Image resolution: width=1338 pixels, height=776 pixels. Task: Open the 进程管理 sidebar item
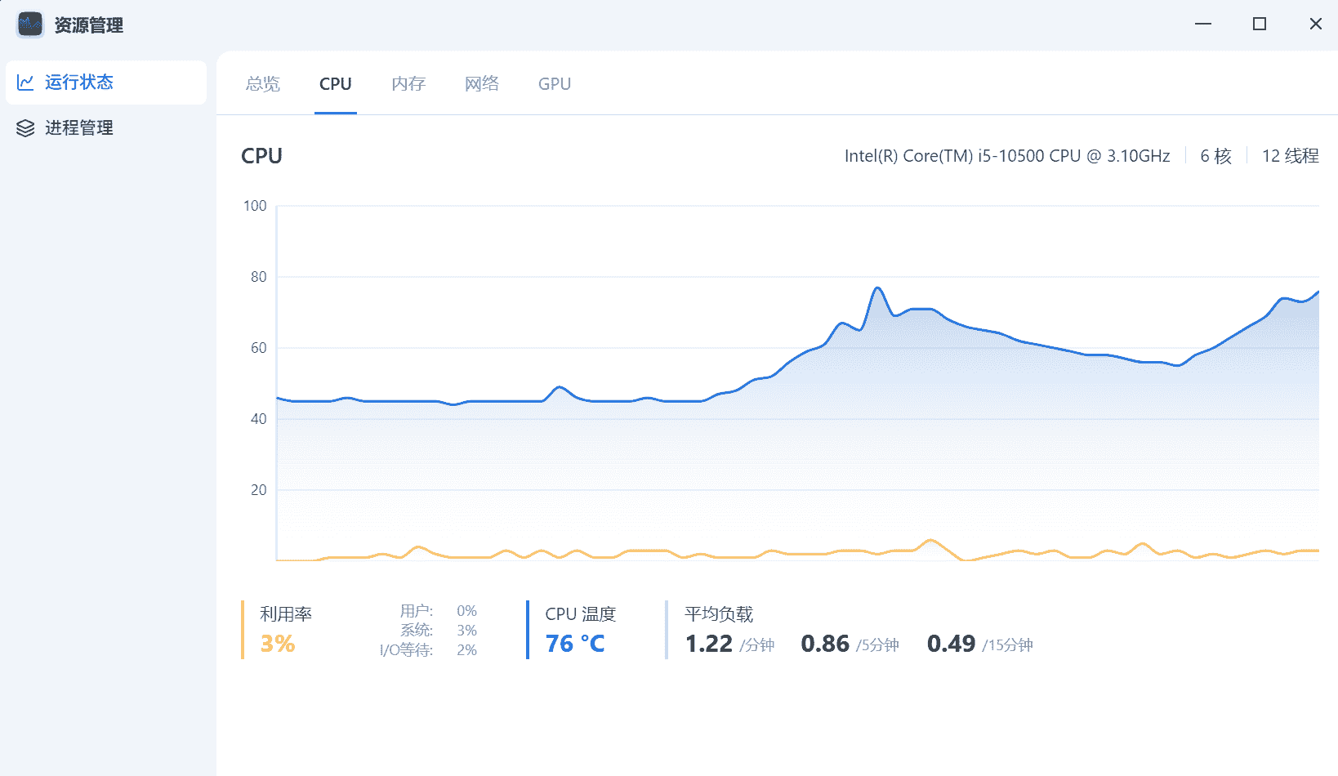[78, 128]
